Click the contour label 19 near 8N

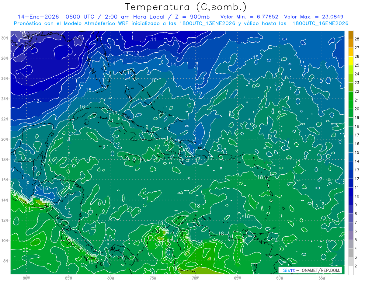coord(91,262)
